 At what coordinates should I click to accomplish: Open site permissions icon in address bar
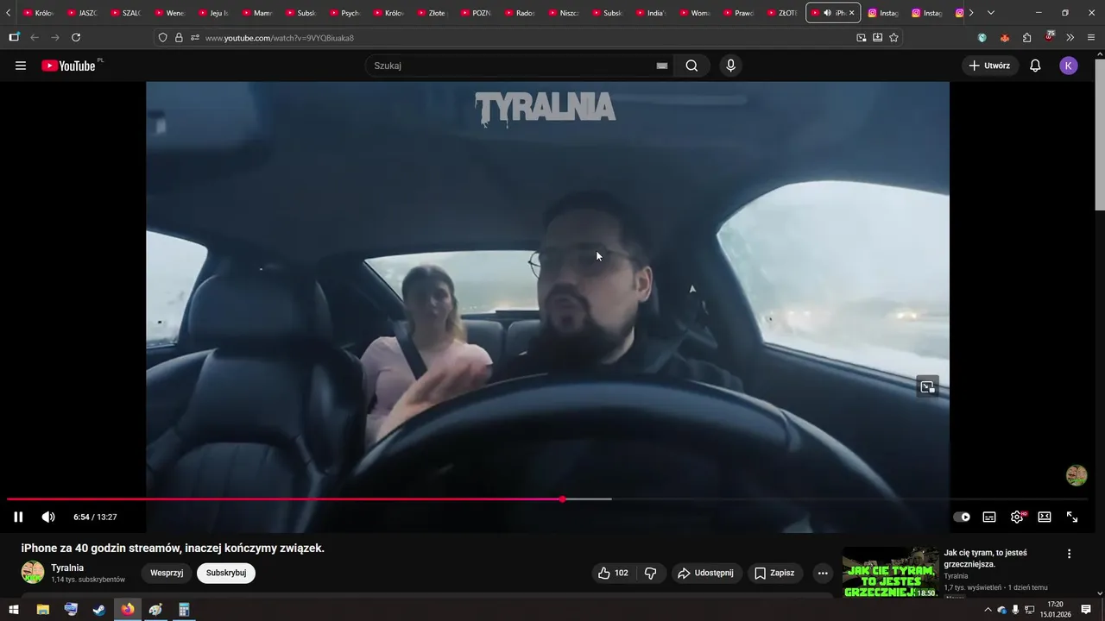[x=195, y=38]
